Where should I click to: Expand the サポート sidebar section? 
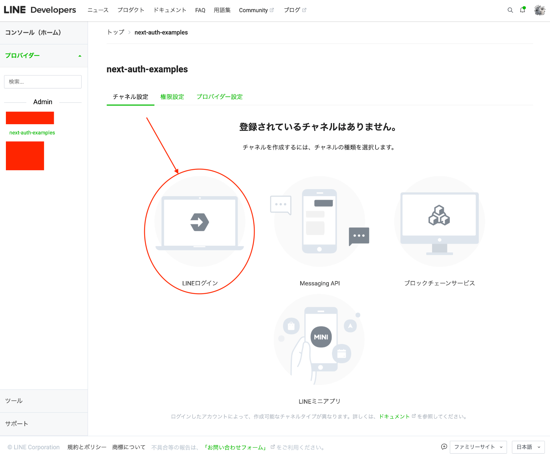coord(44,424)
